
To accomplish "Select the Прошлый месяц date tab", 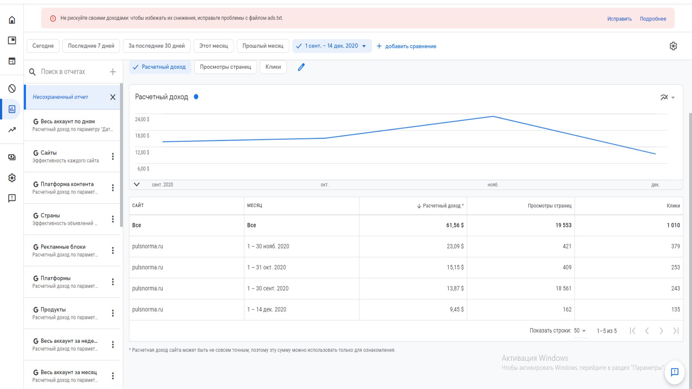I will click(x=263, y=46).
